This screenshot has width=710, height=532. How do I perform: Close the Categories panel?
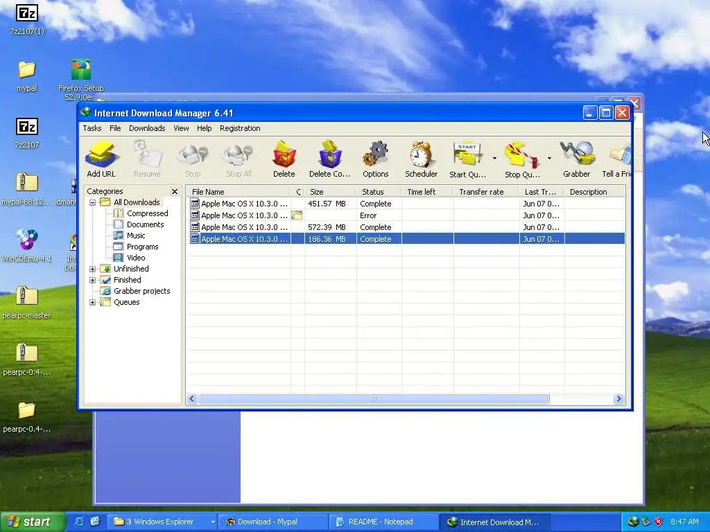[174, 191]
